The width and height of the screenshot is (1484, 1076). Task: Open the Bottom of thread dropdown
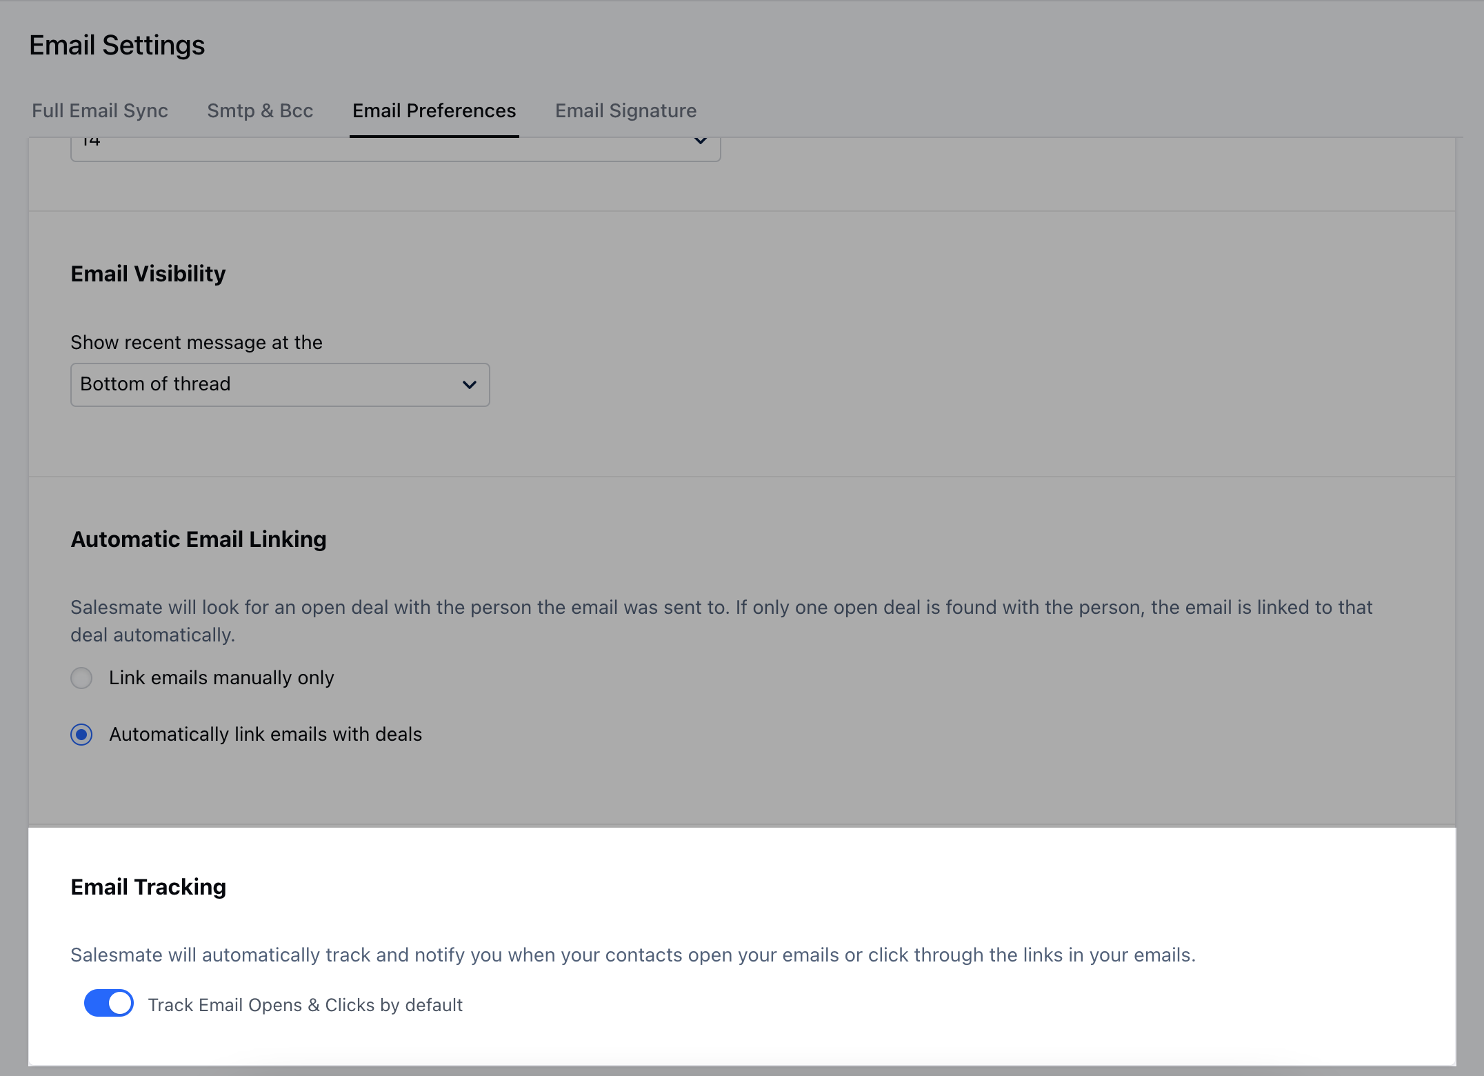pyautogui.click(x=279, y=384)
